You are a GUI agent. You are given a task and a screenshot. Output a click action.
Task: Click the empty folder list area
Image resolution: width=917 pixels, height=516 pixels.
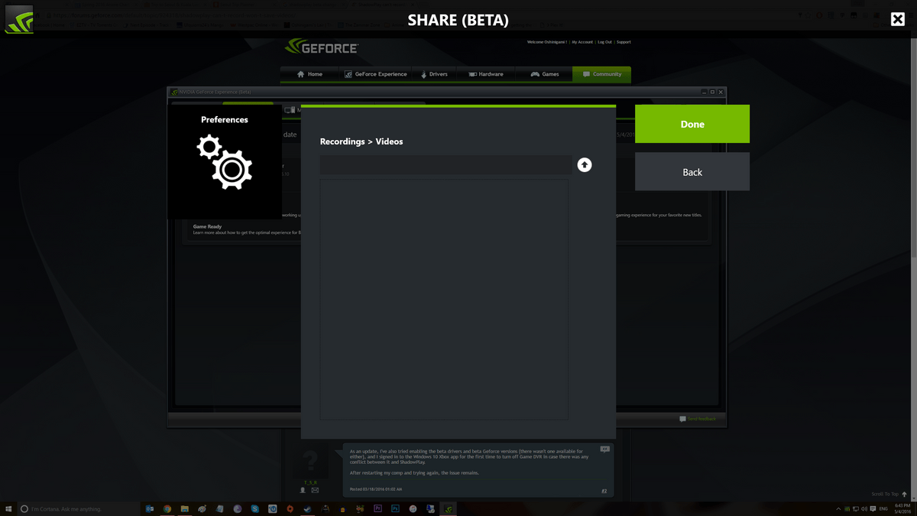(444, 300)
